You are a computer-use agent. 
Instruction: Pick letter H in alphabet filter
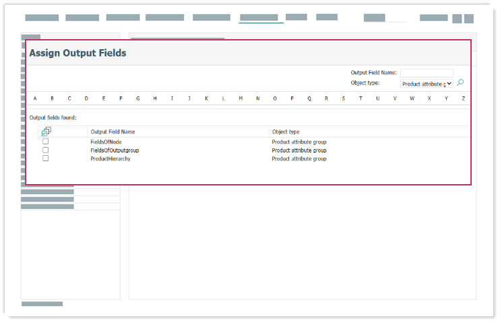coord(155,99)
